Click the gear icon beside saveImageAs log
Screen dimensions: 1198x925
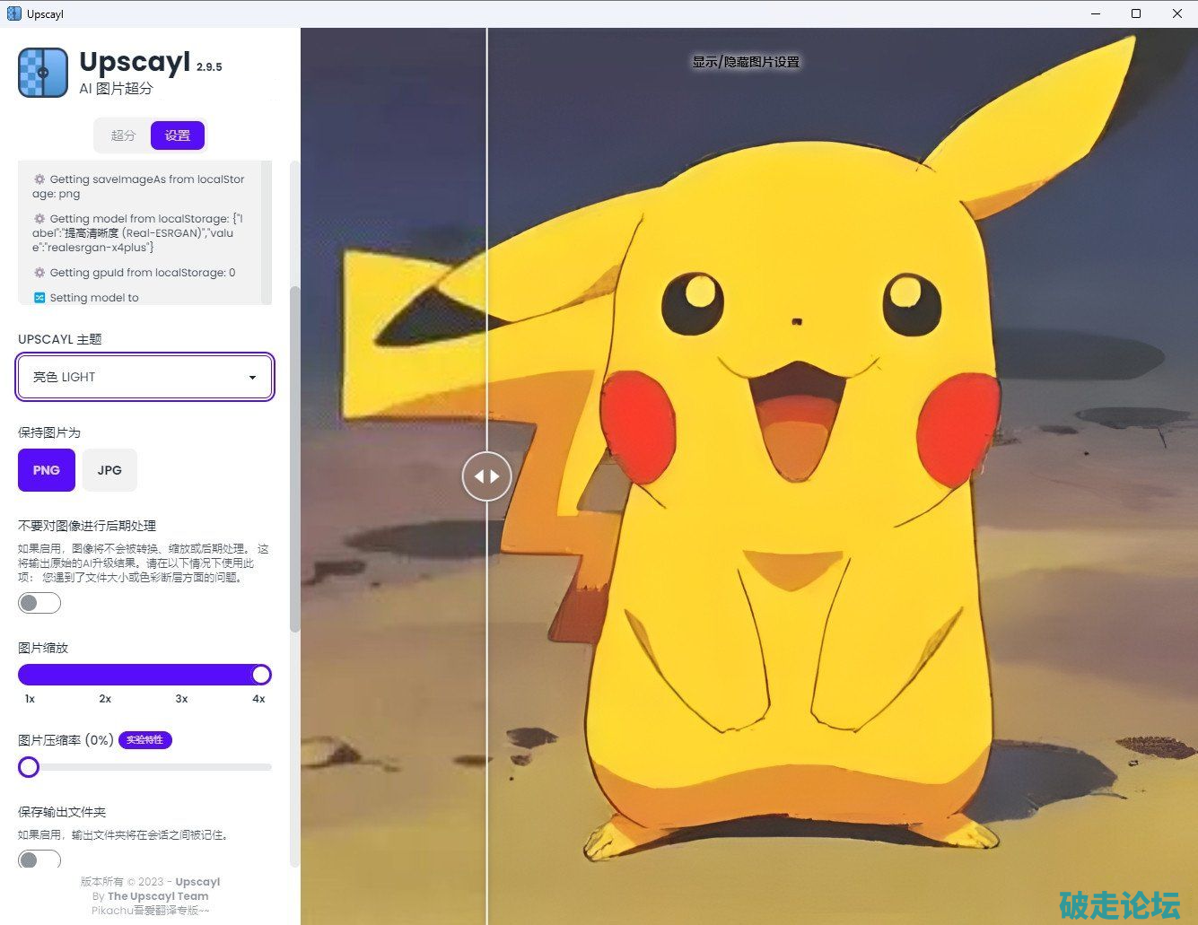(x=39, y=179)
